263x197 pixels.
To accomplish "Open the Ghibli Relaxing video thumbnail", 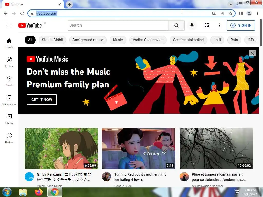I will click(61, 149).
